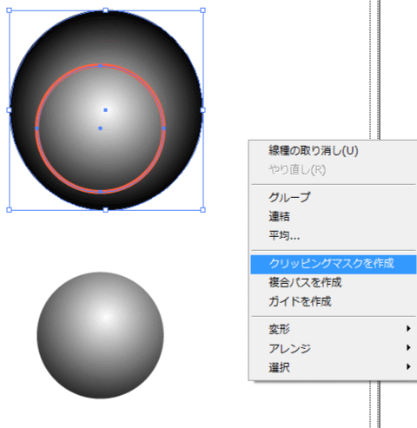Click right anchor point of red circle

pos(164,128)
